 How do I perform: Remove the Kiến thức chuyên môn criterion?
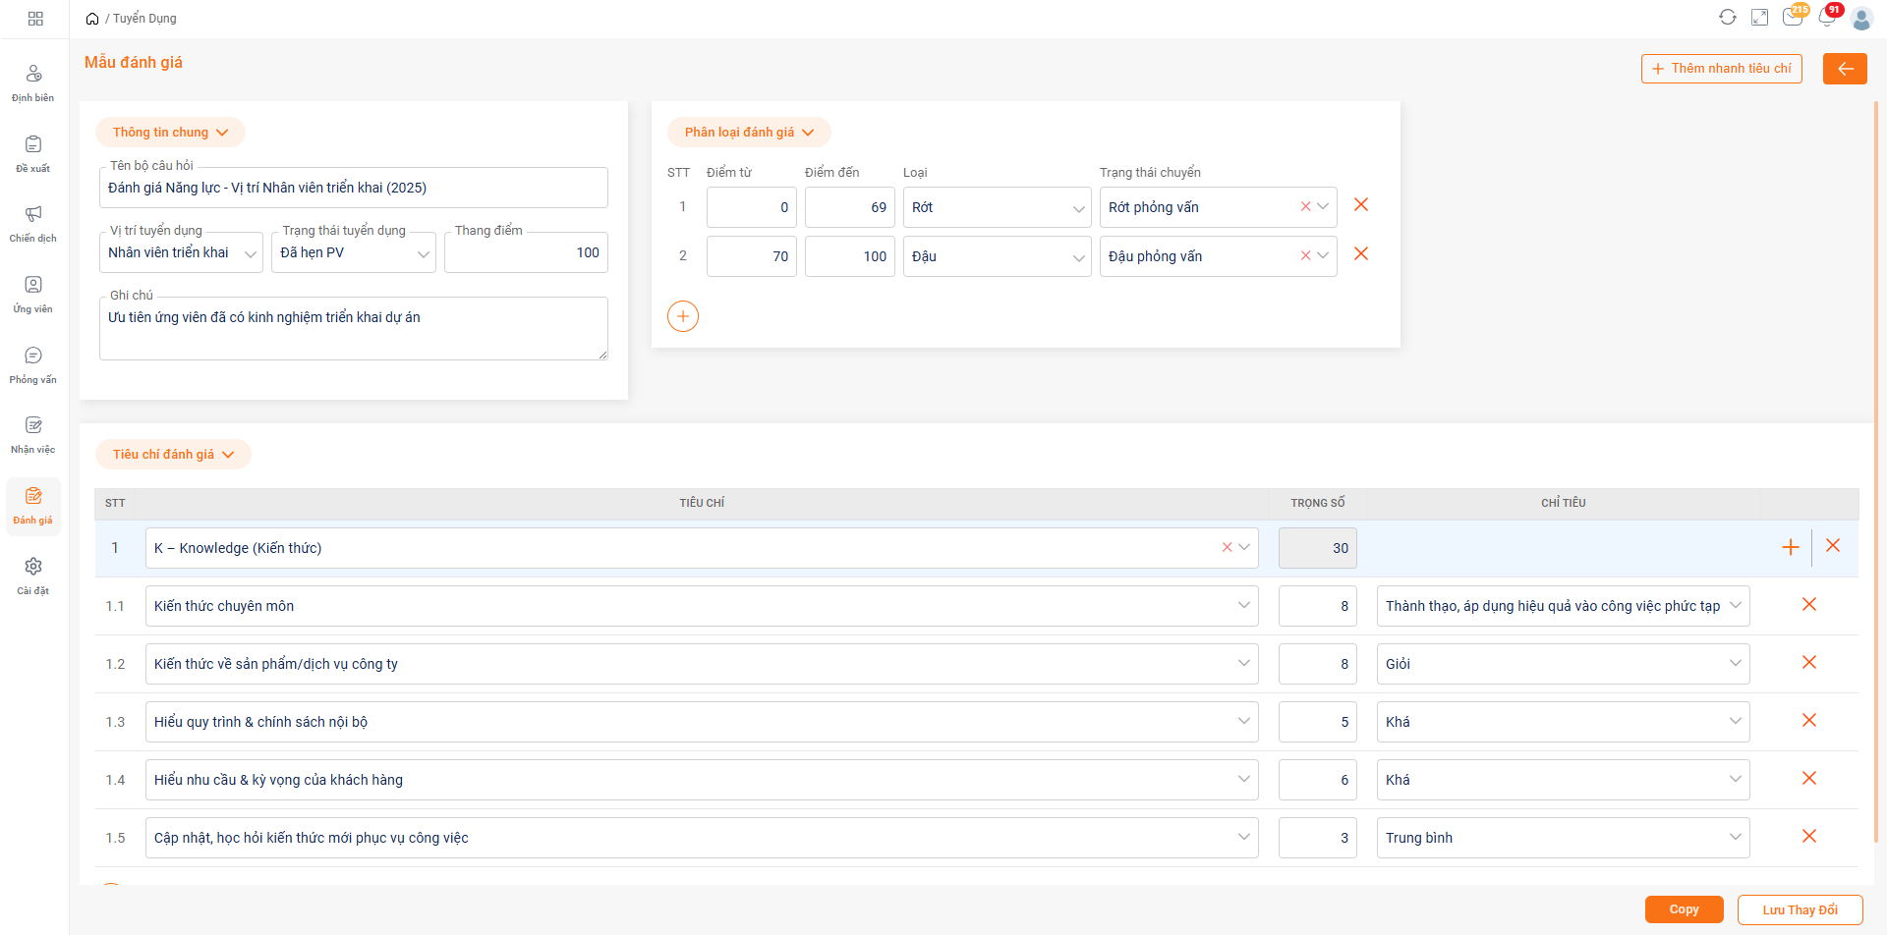tap(1808, 605)
